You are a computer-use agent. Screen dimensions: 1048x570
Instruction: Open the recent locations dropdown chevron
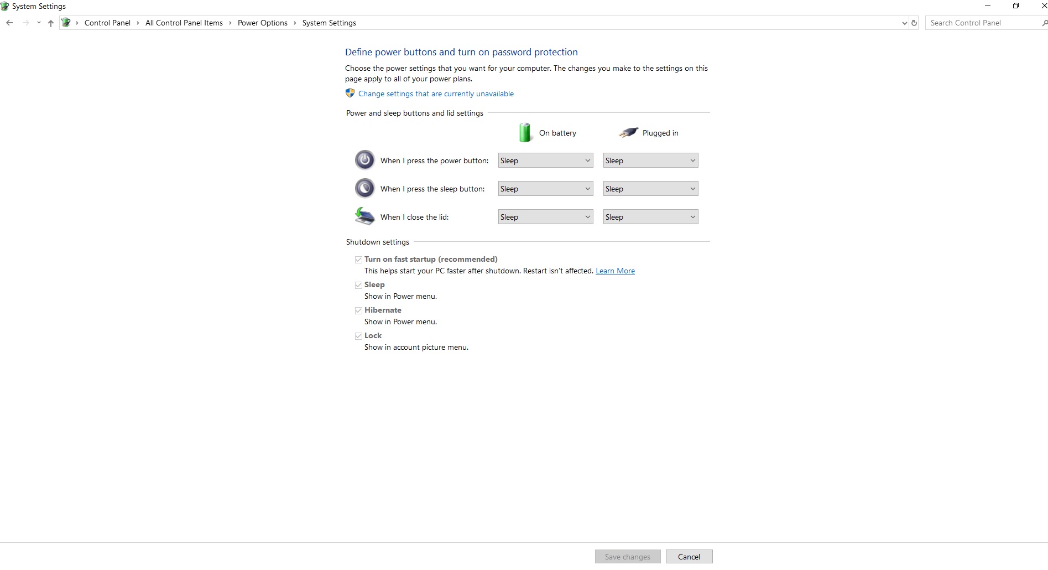(x=39, y=23)
